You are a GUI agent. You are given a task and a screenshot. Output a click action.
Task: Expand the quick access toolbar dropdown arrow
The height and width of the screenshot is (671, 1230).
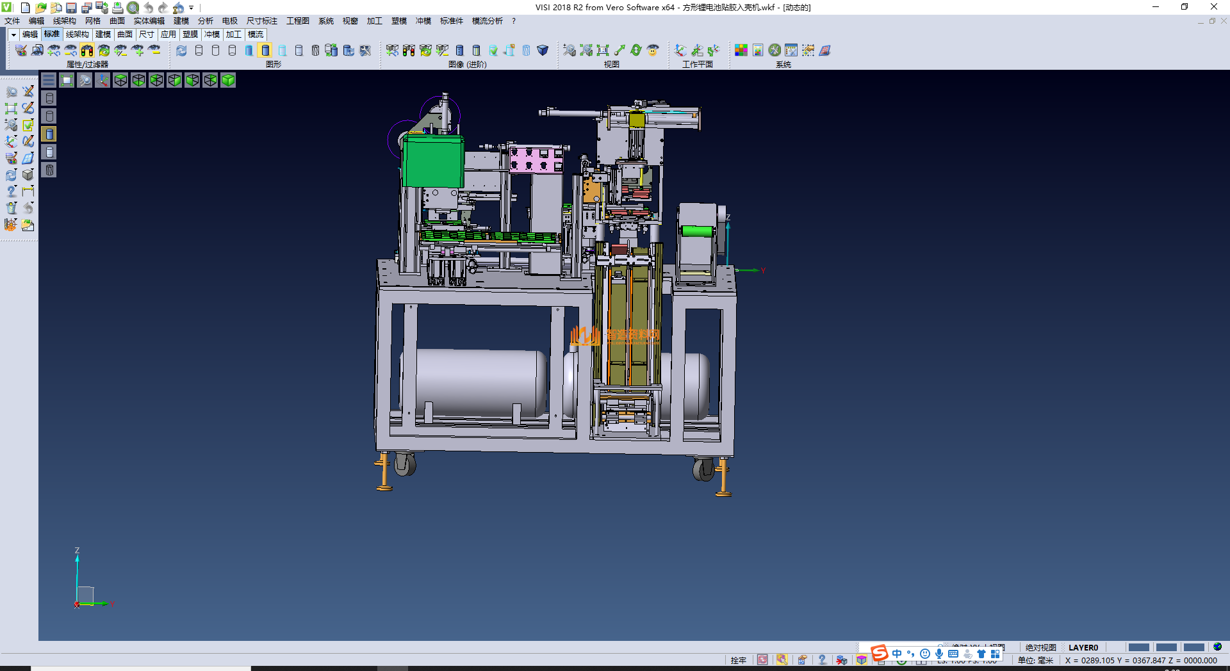coord(192,8)
